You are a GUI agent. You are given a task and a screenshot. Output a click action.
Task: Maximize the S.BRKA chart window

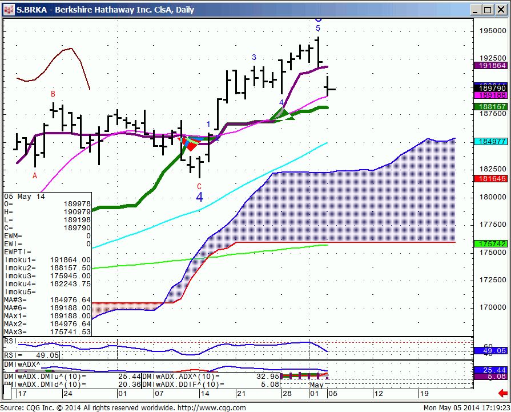click(x=488, y=10)
